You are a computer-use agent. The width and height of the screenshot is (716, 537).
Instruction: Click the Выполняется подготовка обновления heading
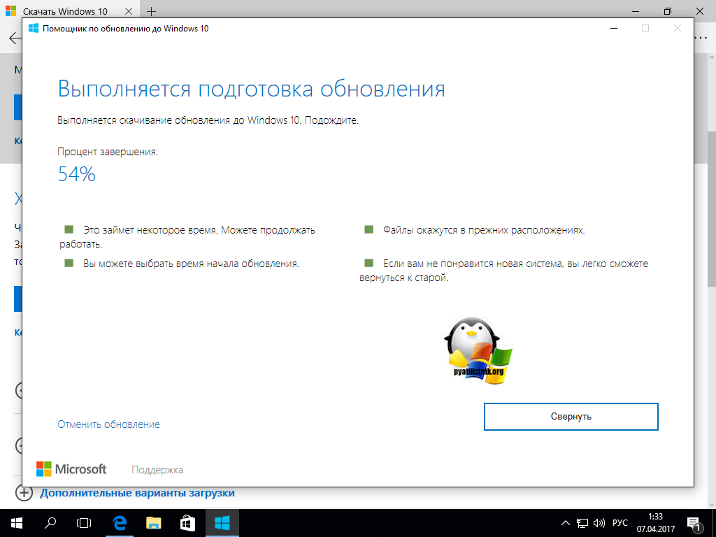[251, 89]
